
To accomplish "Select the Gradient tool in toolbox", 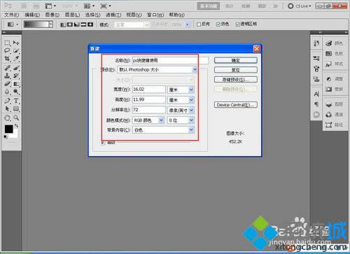I will point(16,83).
